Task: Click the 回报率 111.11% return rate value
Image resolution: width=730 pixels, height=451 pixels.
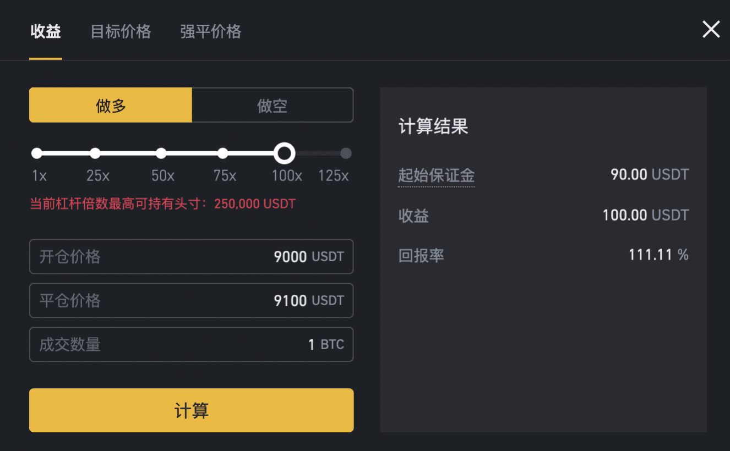Action: [x=658, y=254]
